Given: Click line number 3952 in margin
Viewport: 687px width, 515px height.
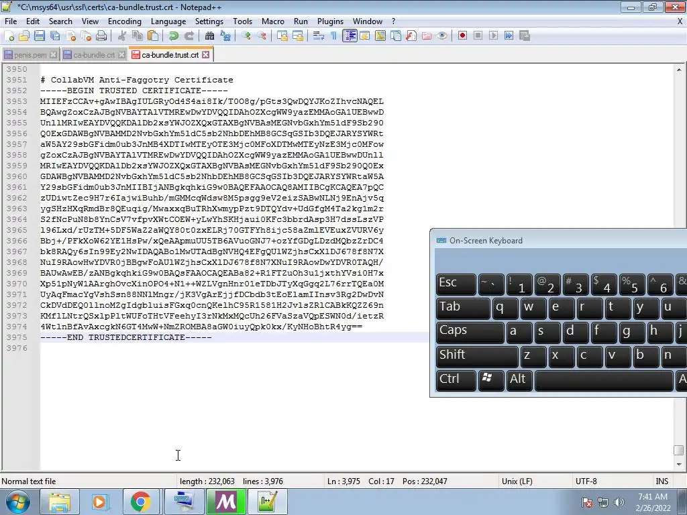Looking at the screenshot, I should (x=17, y=91).
